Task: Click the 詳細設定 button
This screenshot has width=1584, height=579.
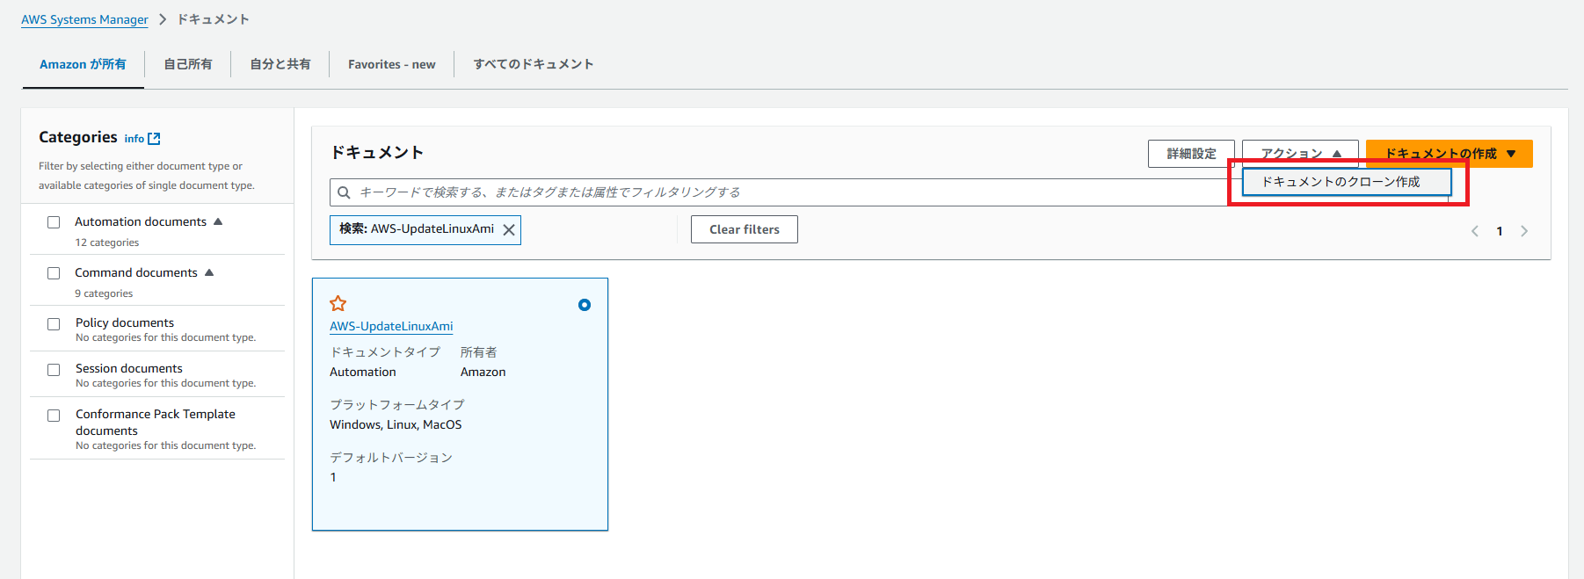Action: tap(1191, 154)
